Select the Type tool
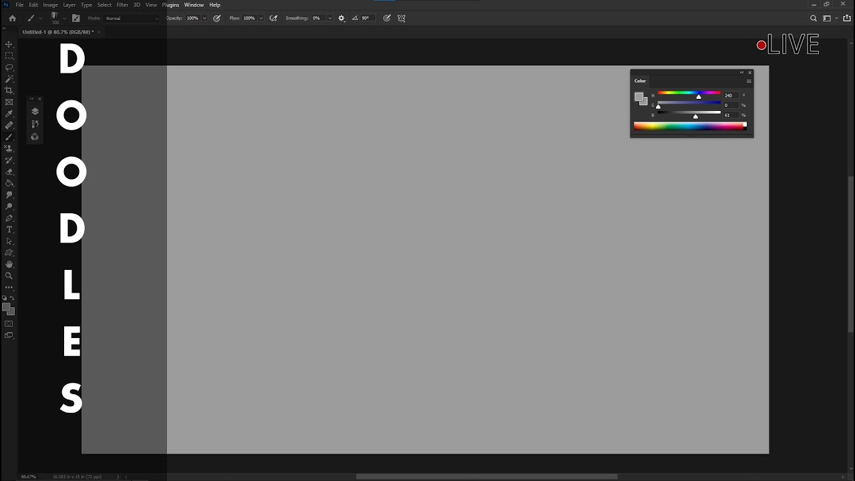The image size is (855, 481). [x=9, y=230]
